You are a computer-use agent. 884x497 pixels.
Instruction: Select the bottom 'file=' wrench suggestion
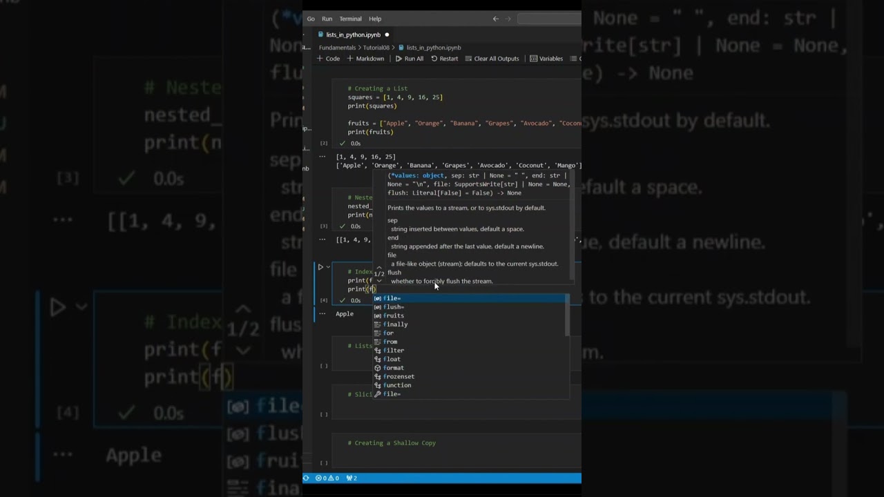click(470, 394)
